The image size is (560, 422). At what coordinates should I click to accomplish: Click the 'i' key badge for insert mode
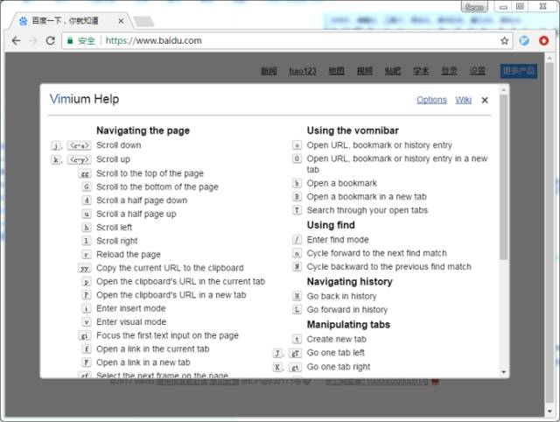point(87,308)
